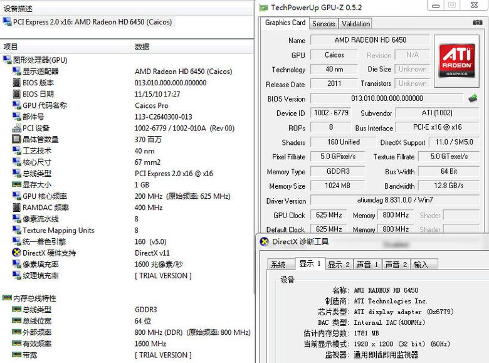Select the DirectX v11 value
Viewport: 489px width, 363px height.
point(152,253)
